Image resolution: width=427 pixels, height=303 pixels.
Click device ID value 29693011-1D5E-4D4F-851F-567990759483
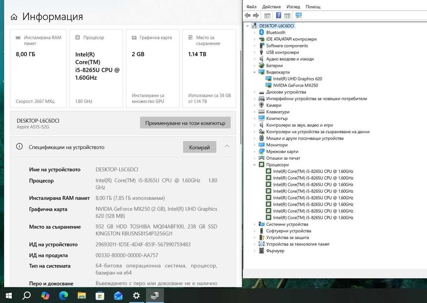143,244
